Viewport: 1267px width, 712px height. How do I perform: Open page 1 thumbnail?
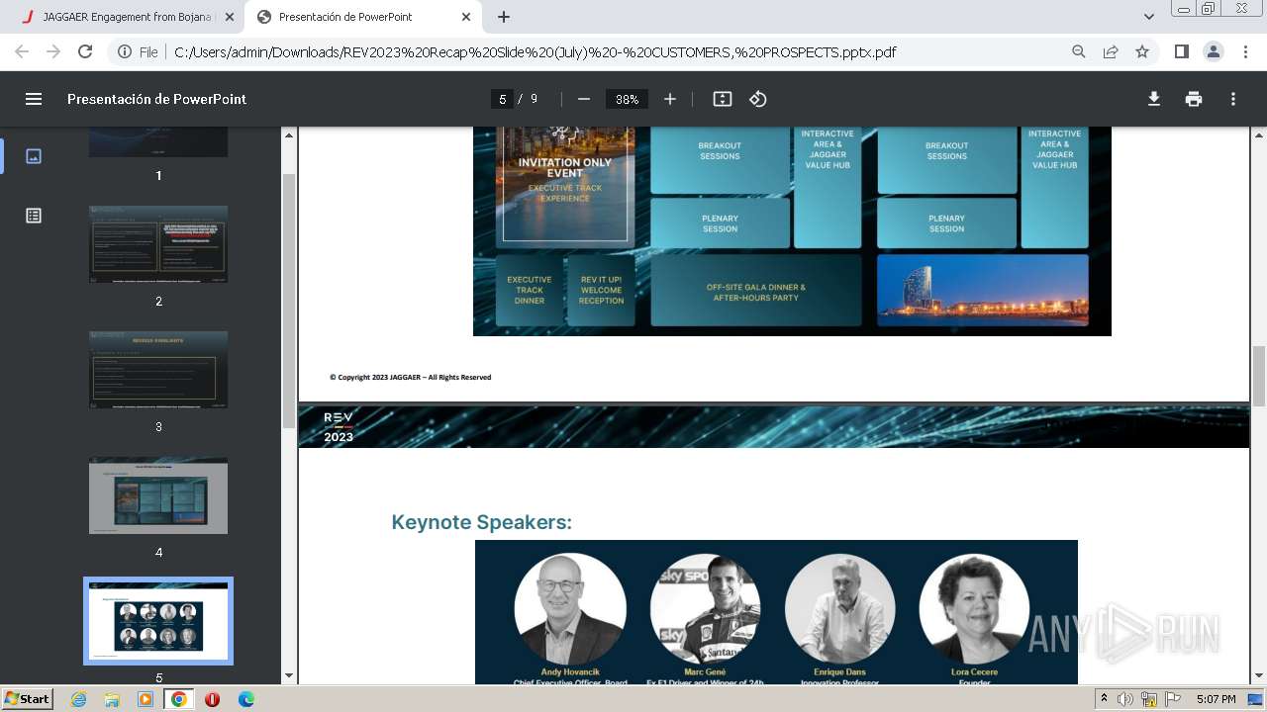click(158, 142)
